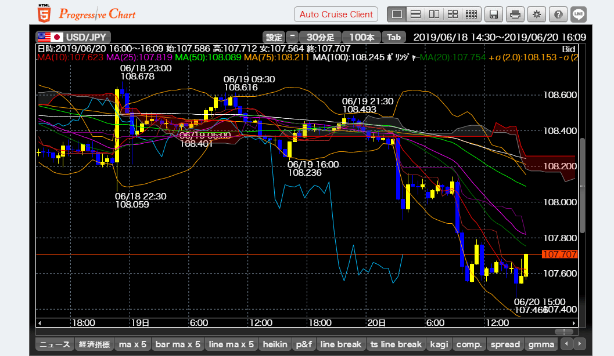
Task: Click the MA(75):108.211 legend text
Action: [277, 57]
